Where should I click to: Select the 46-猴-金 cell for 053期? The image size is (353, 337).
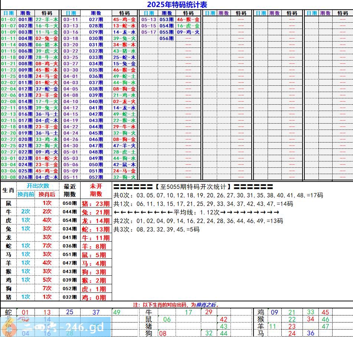(x=188, y=19)
